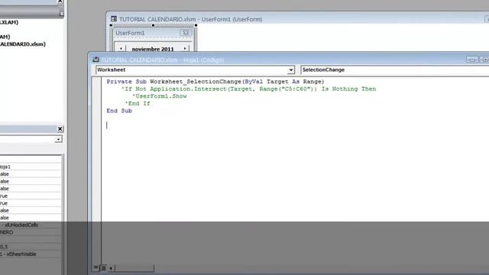The height and width of the screenshot is (275, 489).
Task: Click the noviembre 2011 calendar header
Action: pyautogui.click(x=153, y=49)
